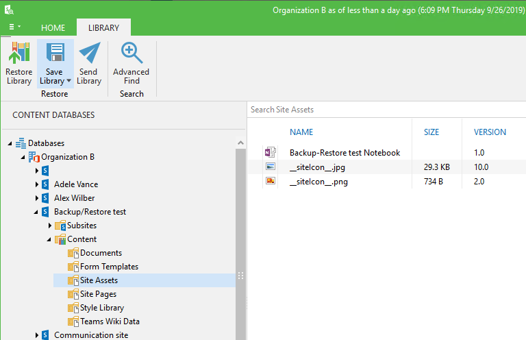Viewport: 526px width, 340px height.
Task: Click the version '1.0' cell
Action: point(479,153)
